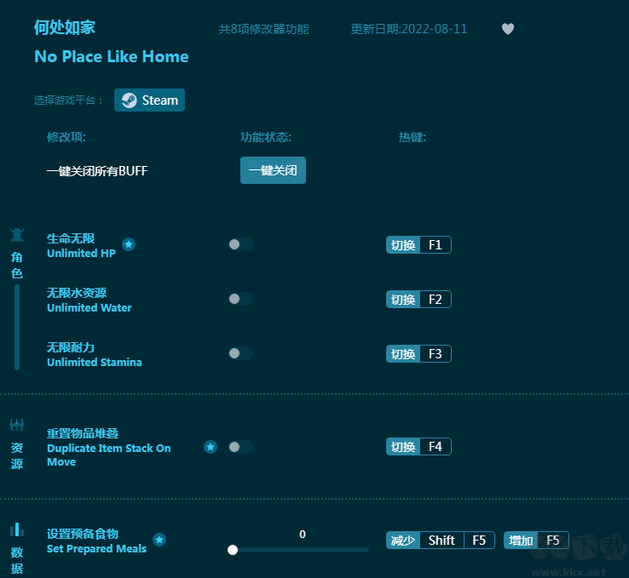Screen dimensions: 629x578
Task: Turn on the Unlimited Water switch
Action: (240, 299)
